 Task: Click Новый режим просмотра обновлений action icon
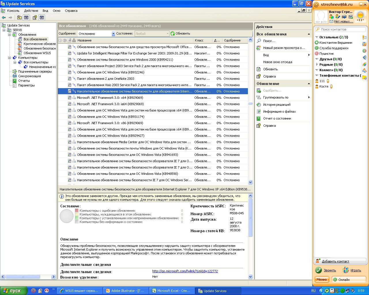tap(259, 48)
